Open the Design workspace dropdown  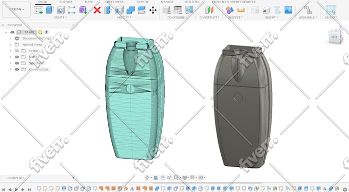coord(16,9)
